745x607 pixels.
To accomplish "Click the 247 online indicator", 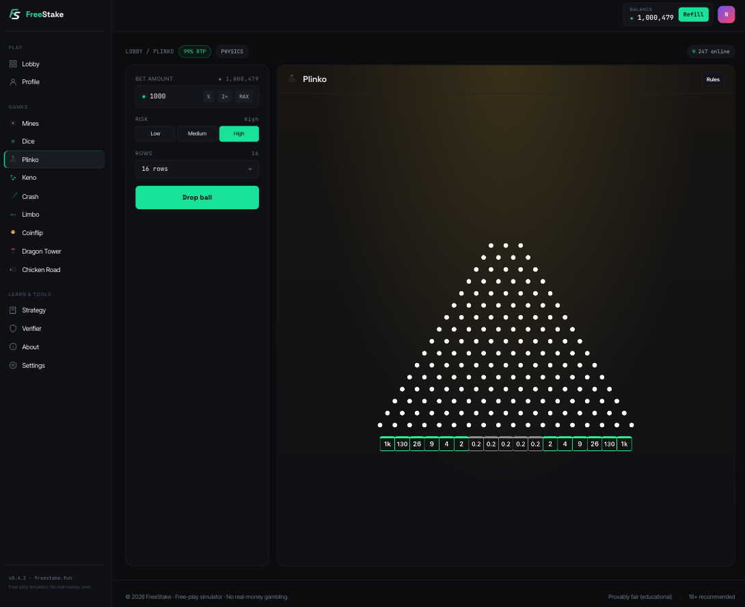I will (x=711, y=51).
